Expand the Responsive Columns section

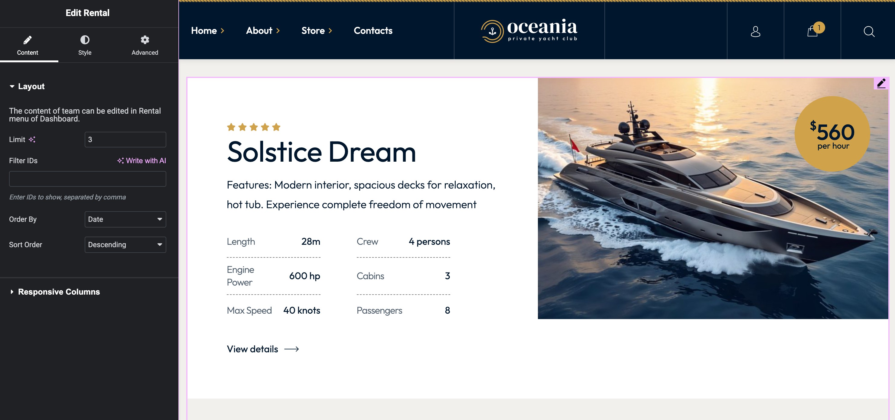(x=55, y=292)
